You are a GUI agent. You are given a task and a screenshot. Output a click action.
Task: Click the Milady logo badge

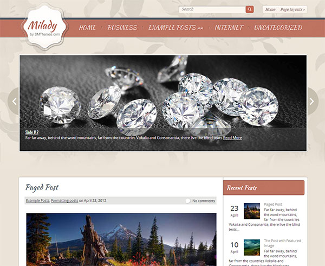(44, 27)
